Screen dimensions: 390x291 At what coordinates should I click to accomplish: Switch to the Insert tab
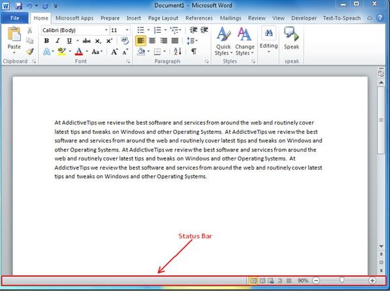point(133,18)
